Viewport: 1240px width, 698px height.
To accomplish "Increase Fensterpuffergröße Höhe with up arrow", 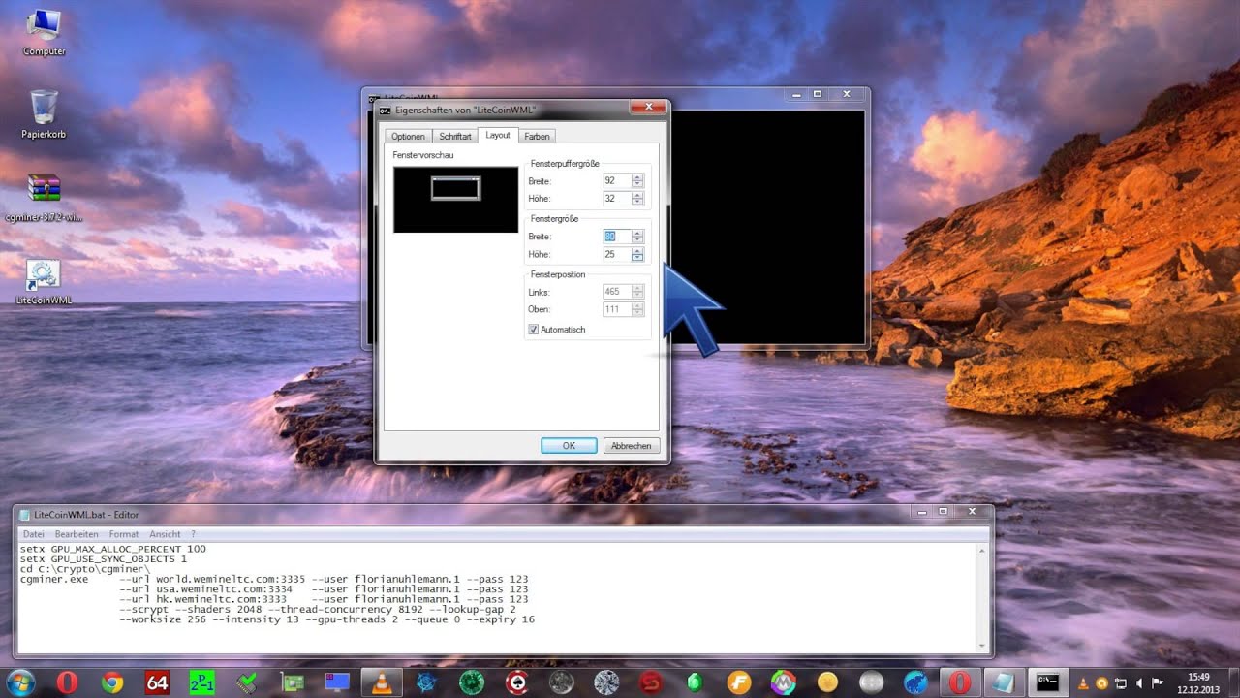I will [637, 195].
